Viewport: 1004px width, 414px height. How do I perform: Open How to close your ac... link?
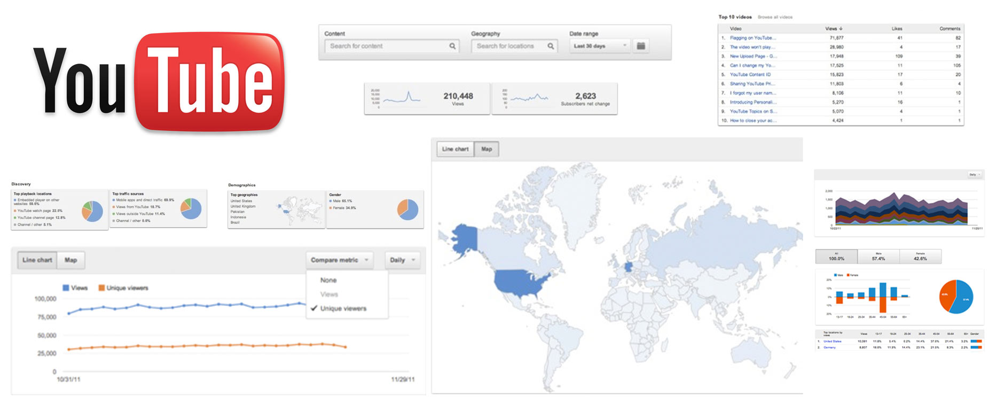[x=753, y=121]
